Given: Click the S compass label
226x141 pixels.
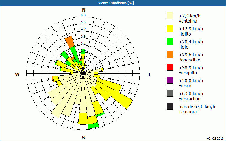Looking at the screenshot, I should (x=84, y=138).
